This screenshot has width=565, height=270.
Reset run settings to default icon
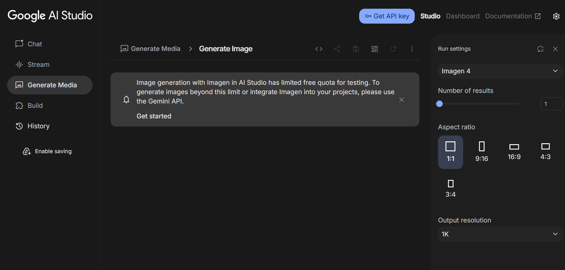point(541,49)
